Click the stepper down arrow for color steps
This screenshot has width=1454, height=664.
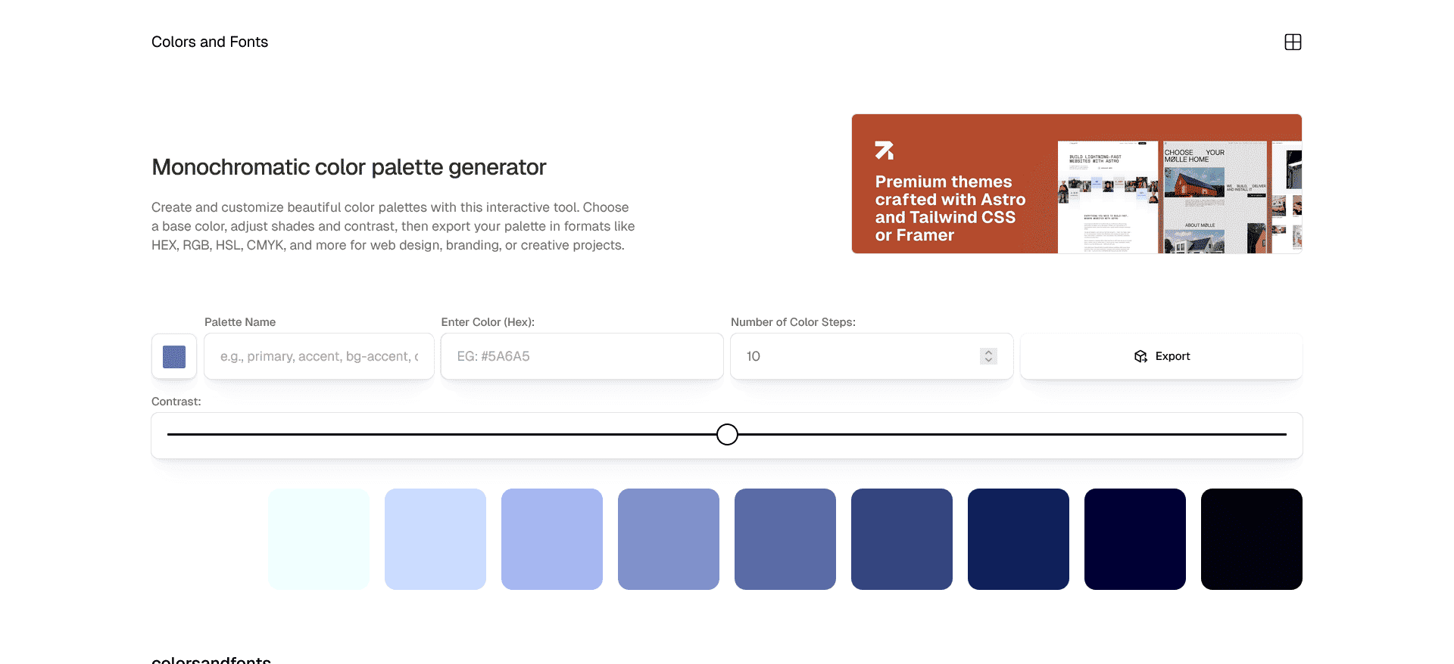(988, 361)
